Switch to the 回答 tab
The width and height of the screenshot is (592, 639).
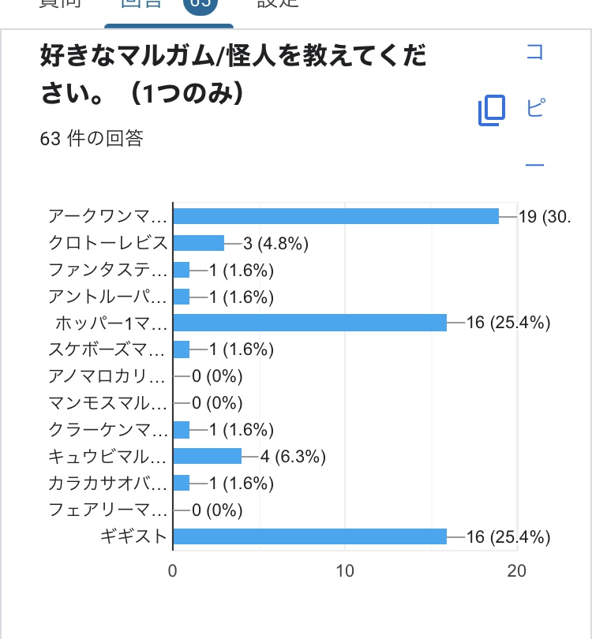tap(141, 4)
